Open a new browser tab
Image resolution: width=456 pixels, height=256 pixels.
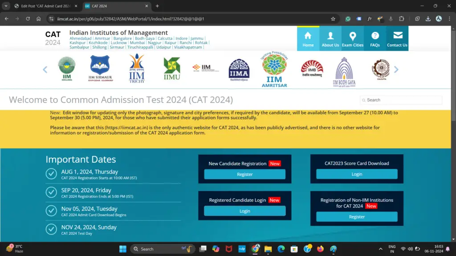pyautogui.click(x=157, y=6)
